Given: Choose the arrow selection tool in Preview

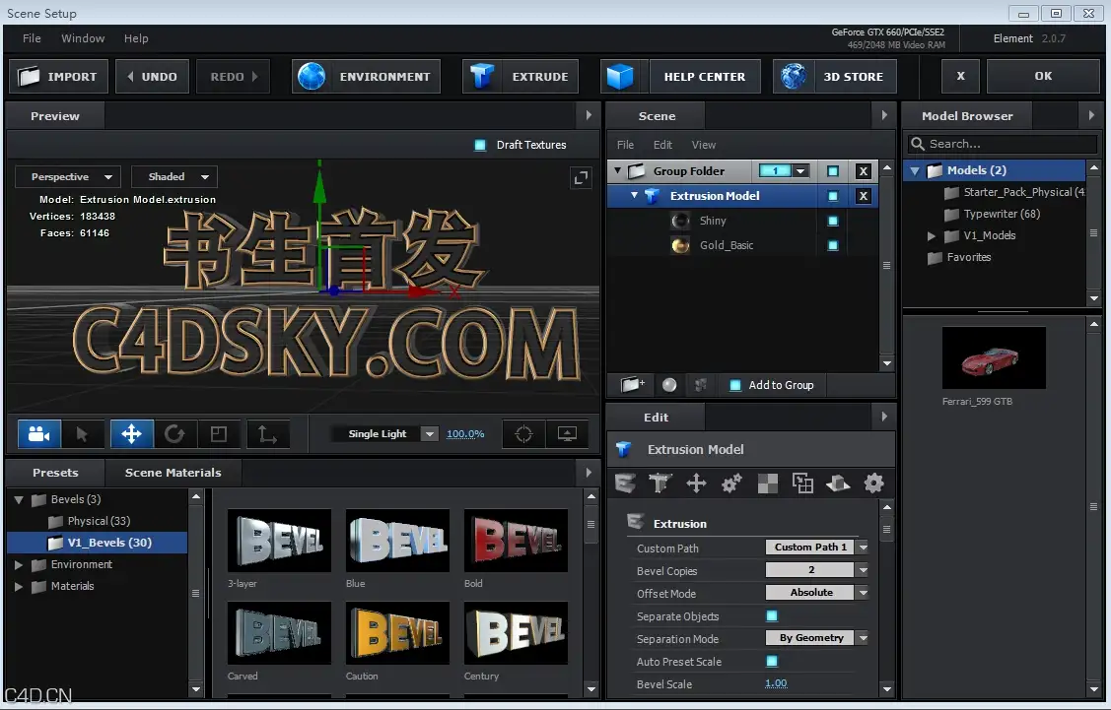Looking at the screenshot, I should coord(82,434).
